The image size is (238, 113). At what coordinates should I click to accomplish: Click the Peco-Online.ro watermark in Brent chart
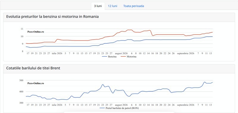point(36,83)
